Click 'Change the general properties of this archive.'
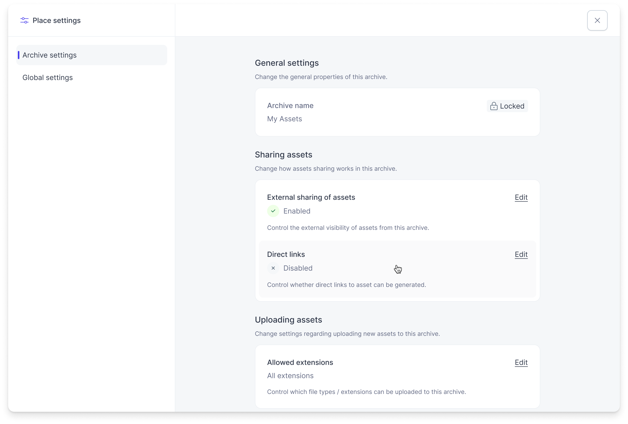This screenshot has height=424, width=628. click(321, 77)
